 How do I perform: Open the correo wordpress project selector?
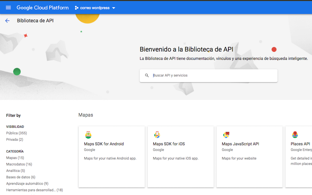(95, 8)
